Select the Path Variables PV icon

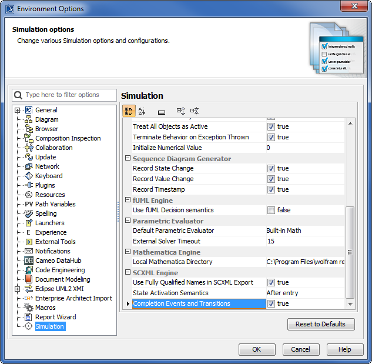[29, 204]
